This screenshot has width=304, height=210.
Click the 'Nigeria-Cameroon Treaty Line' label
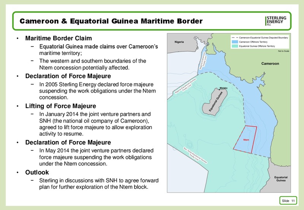tap(203, 61)
